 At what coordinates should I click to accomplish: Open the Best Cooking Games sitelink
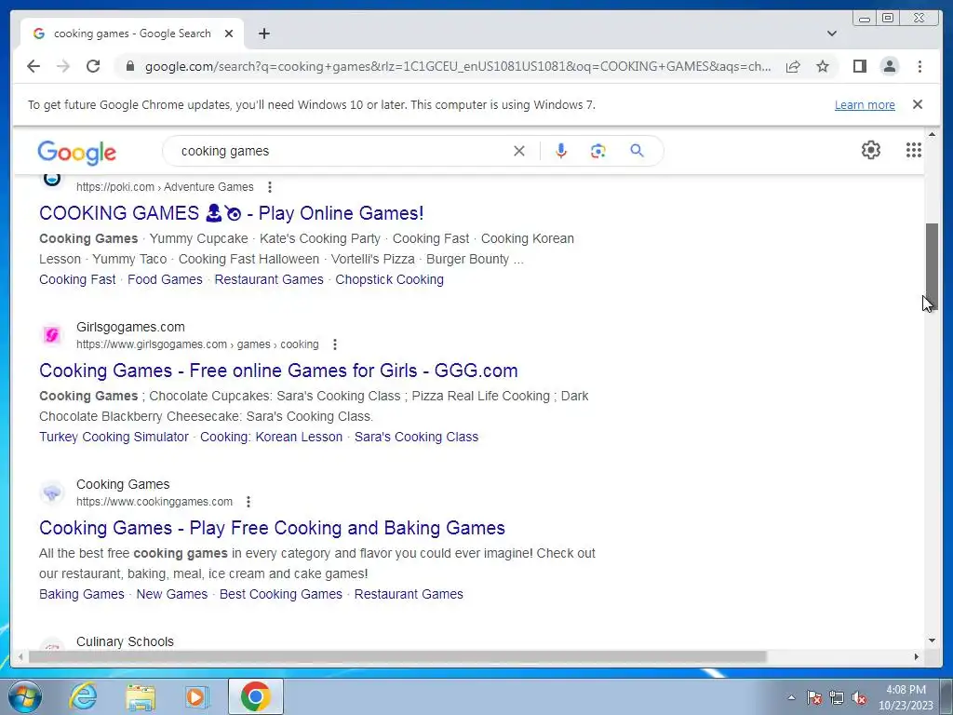[281, 594]
